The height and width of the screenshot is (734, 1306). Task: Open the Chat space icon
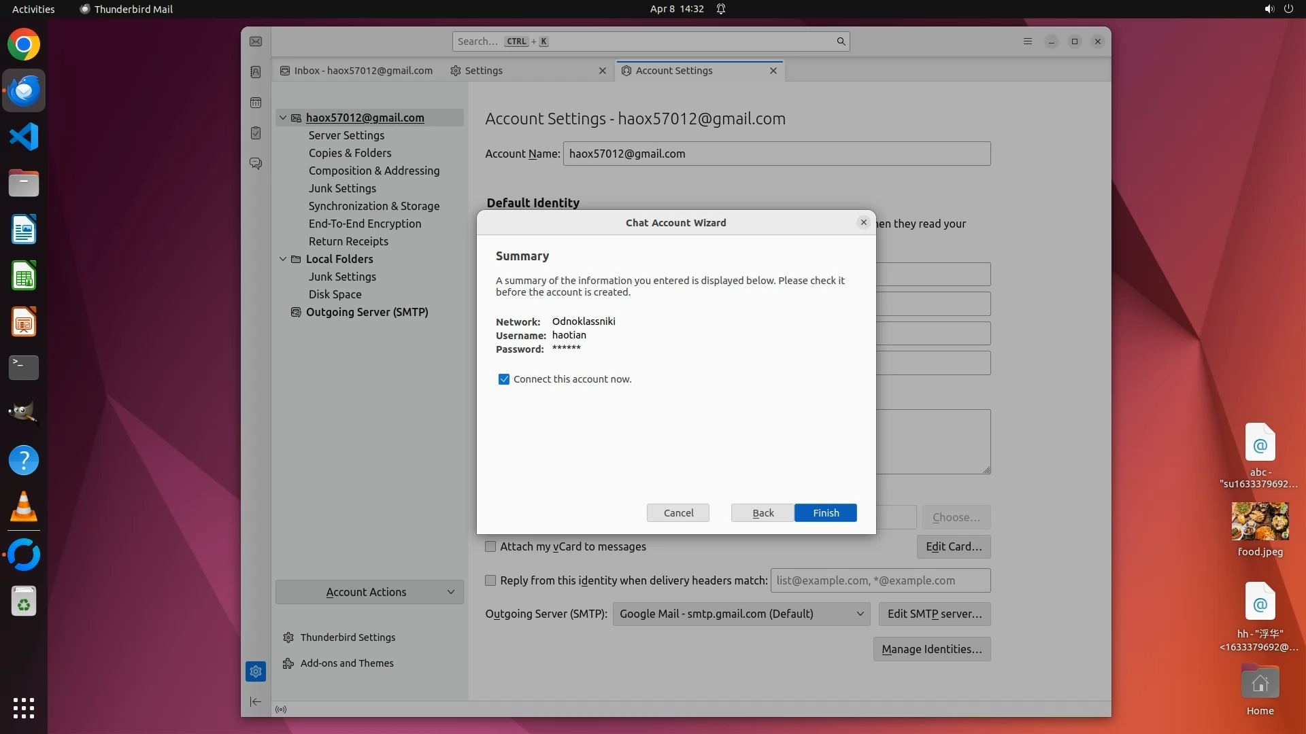click(256, 164)
